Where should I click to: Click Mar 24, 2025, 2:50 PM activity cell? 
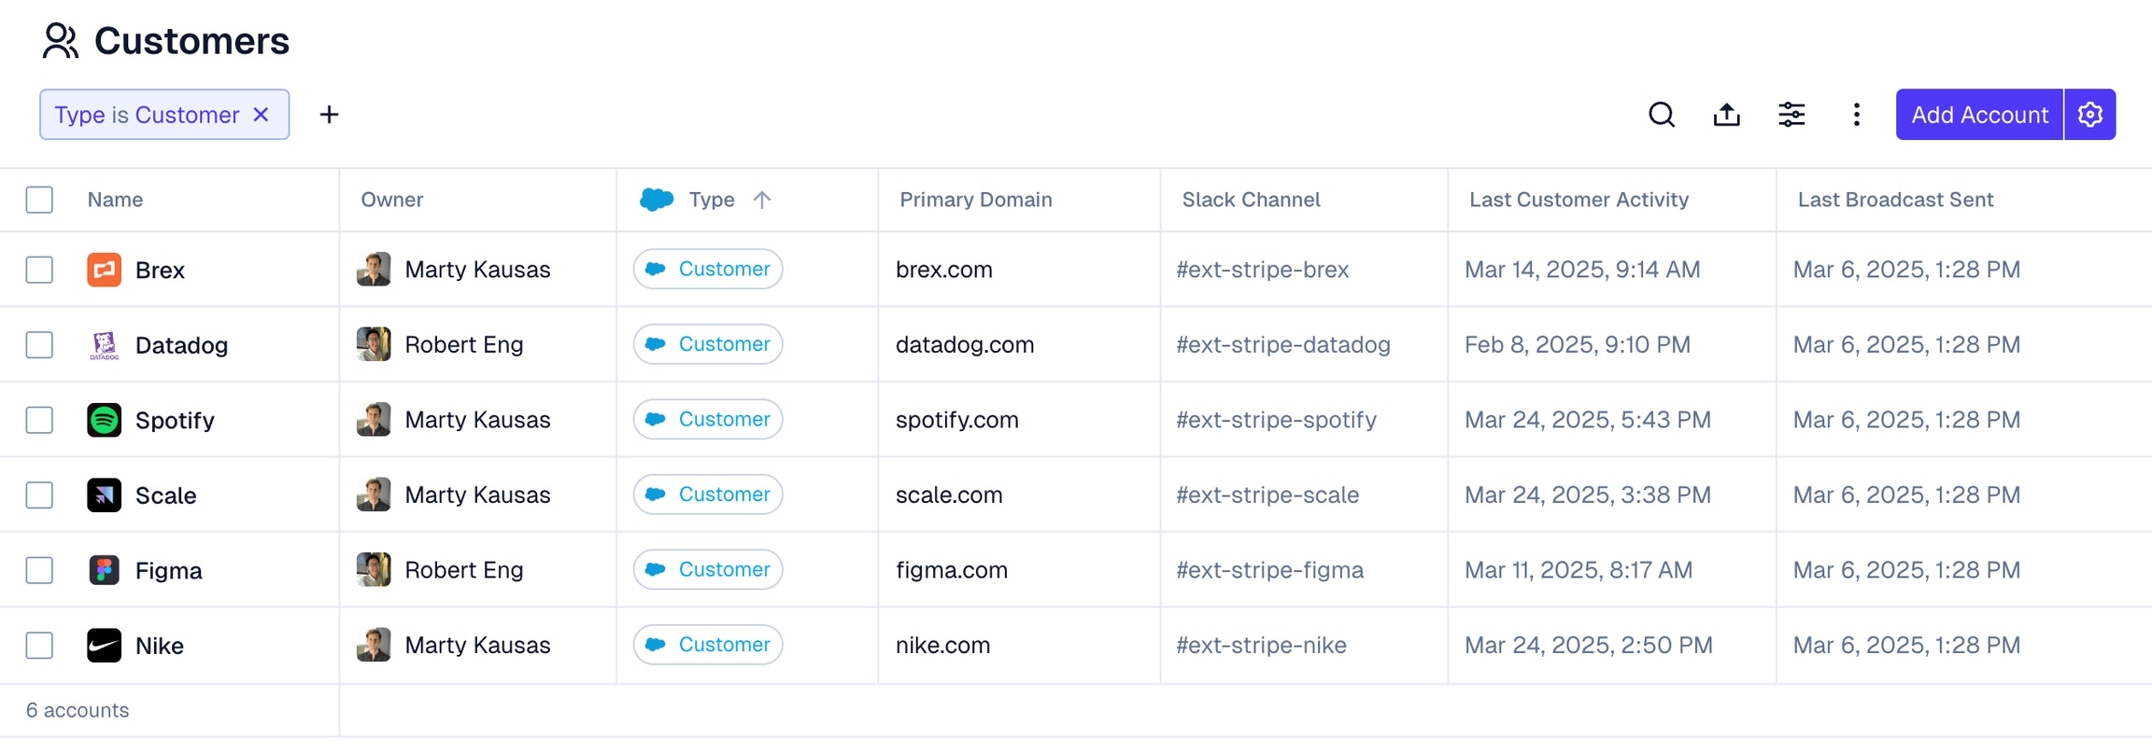point(1589,646)
